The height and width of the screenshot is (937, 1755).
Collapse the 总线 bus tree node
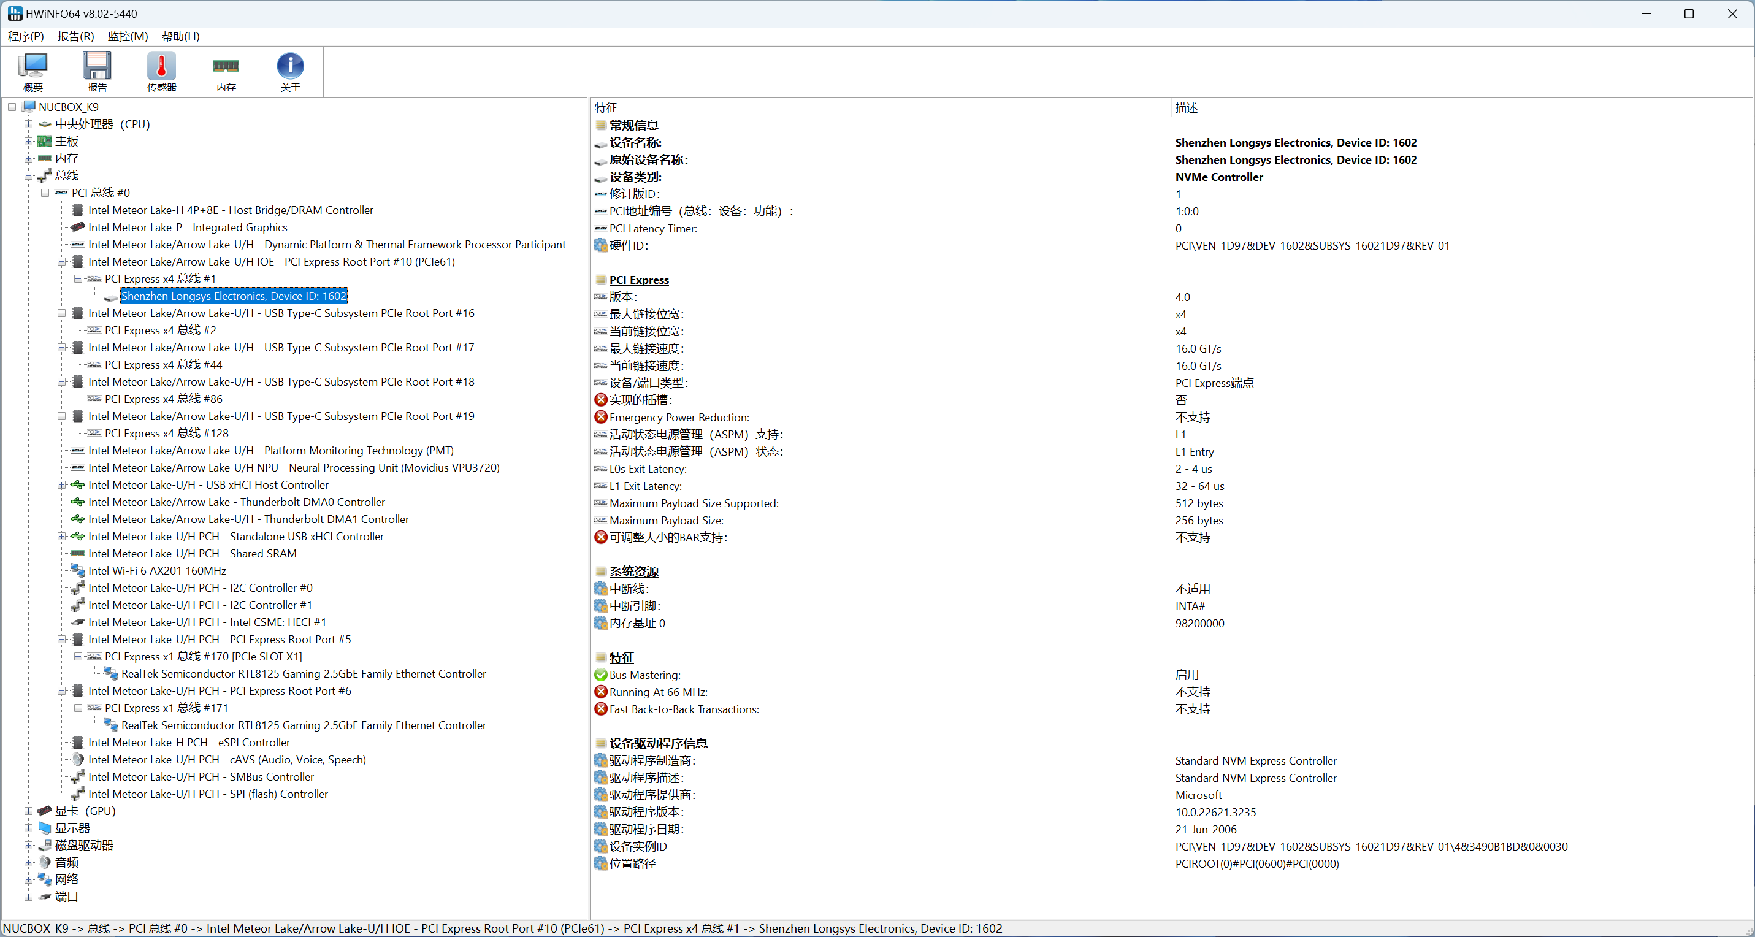click(28, 175)
